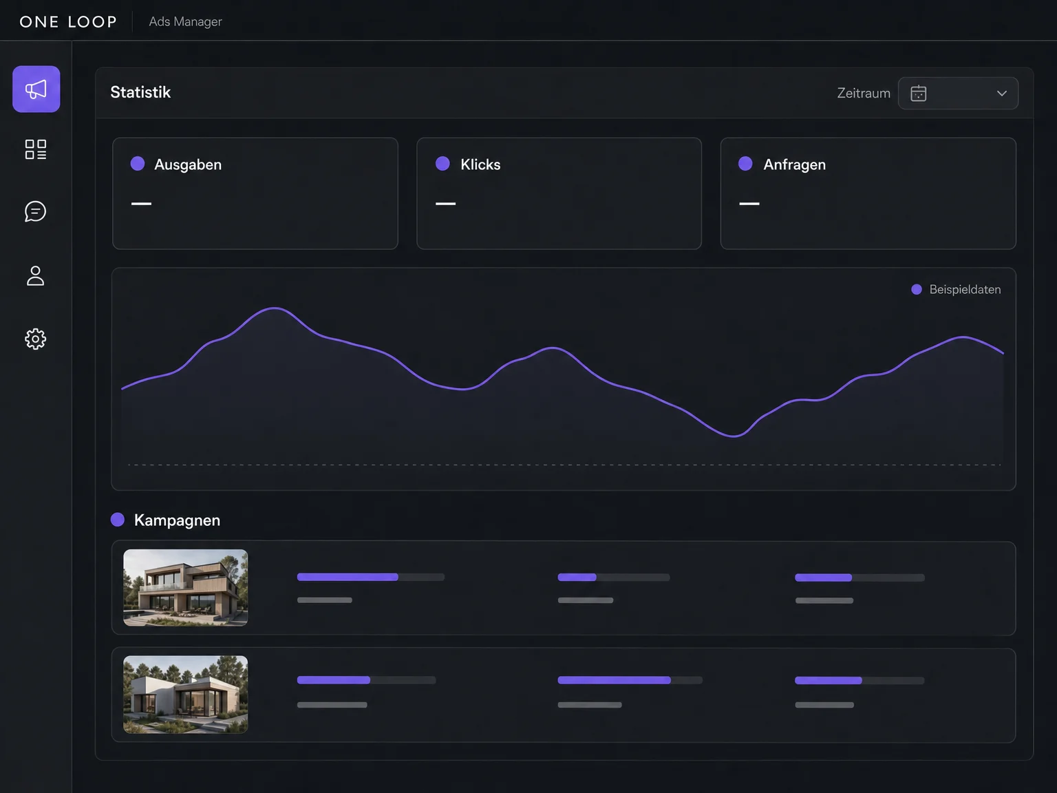Click the Kampagnen section heading
1057x793 pixels.
coord(178,520)
